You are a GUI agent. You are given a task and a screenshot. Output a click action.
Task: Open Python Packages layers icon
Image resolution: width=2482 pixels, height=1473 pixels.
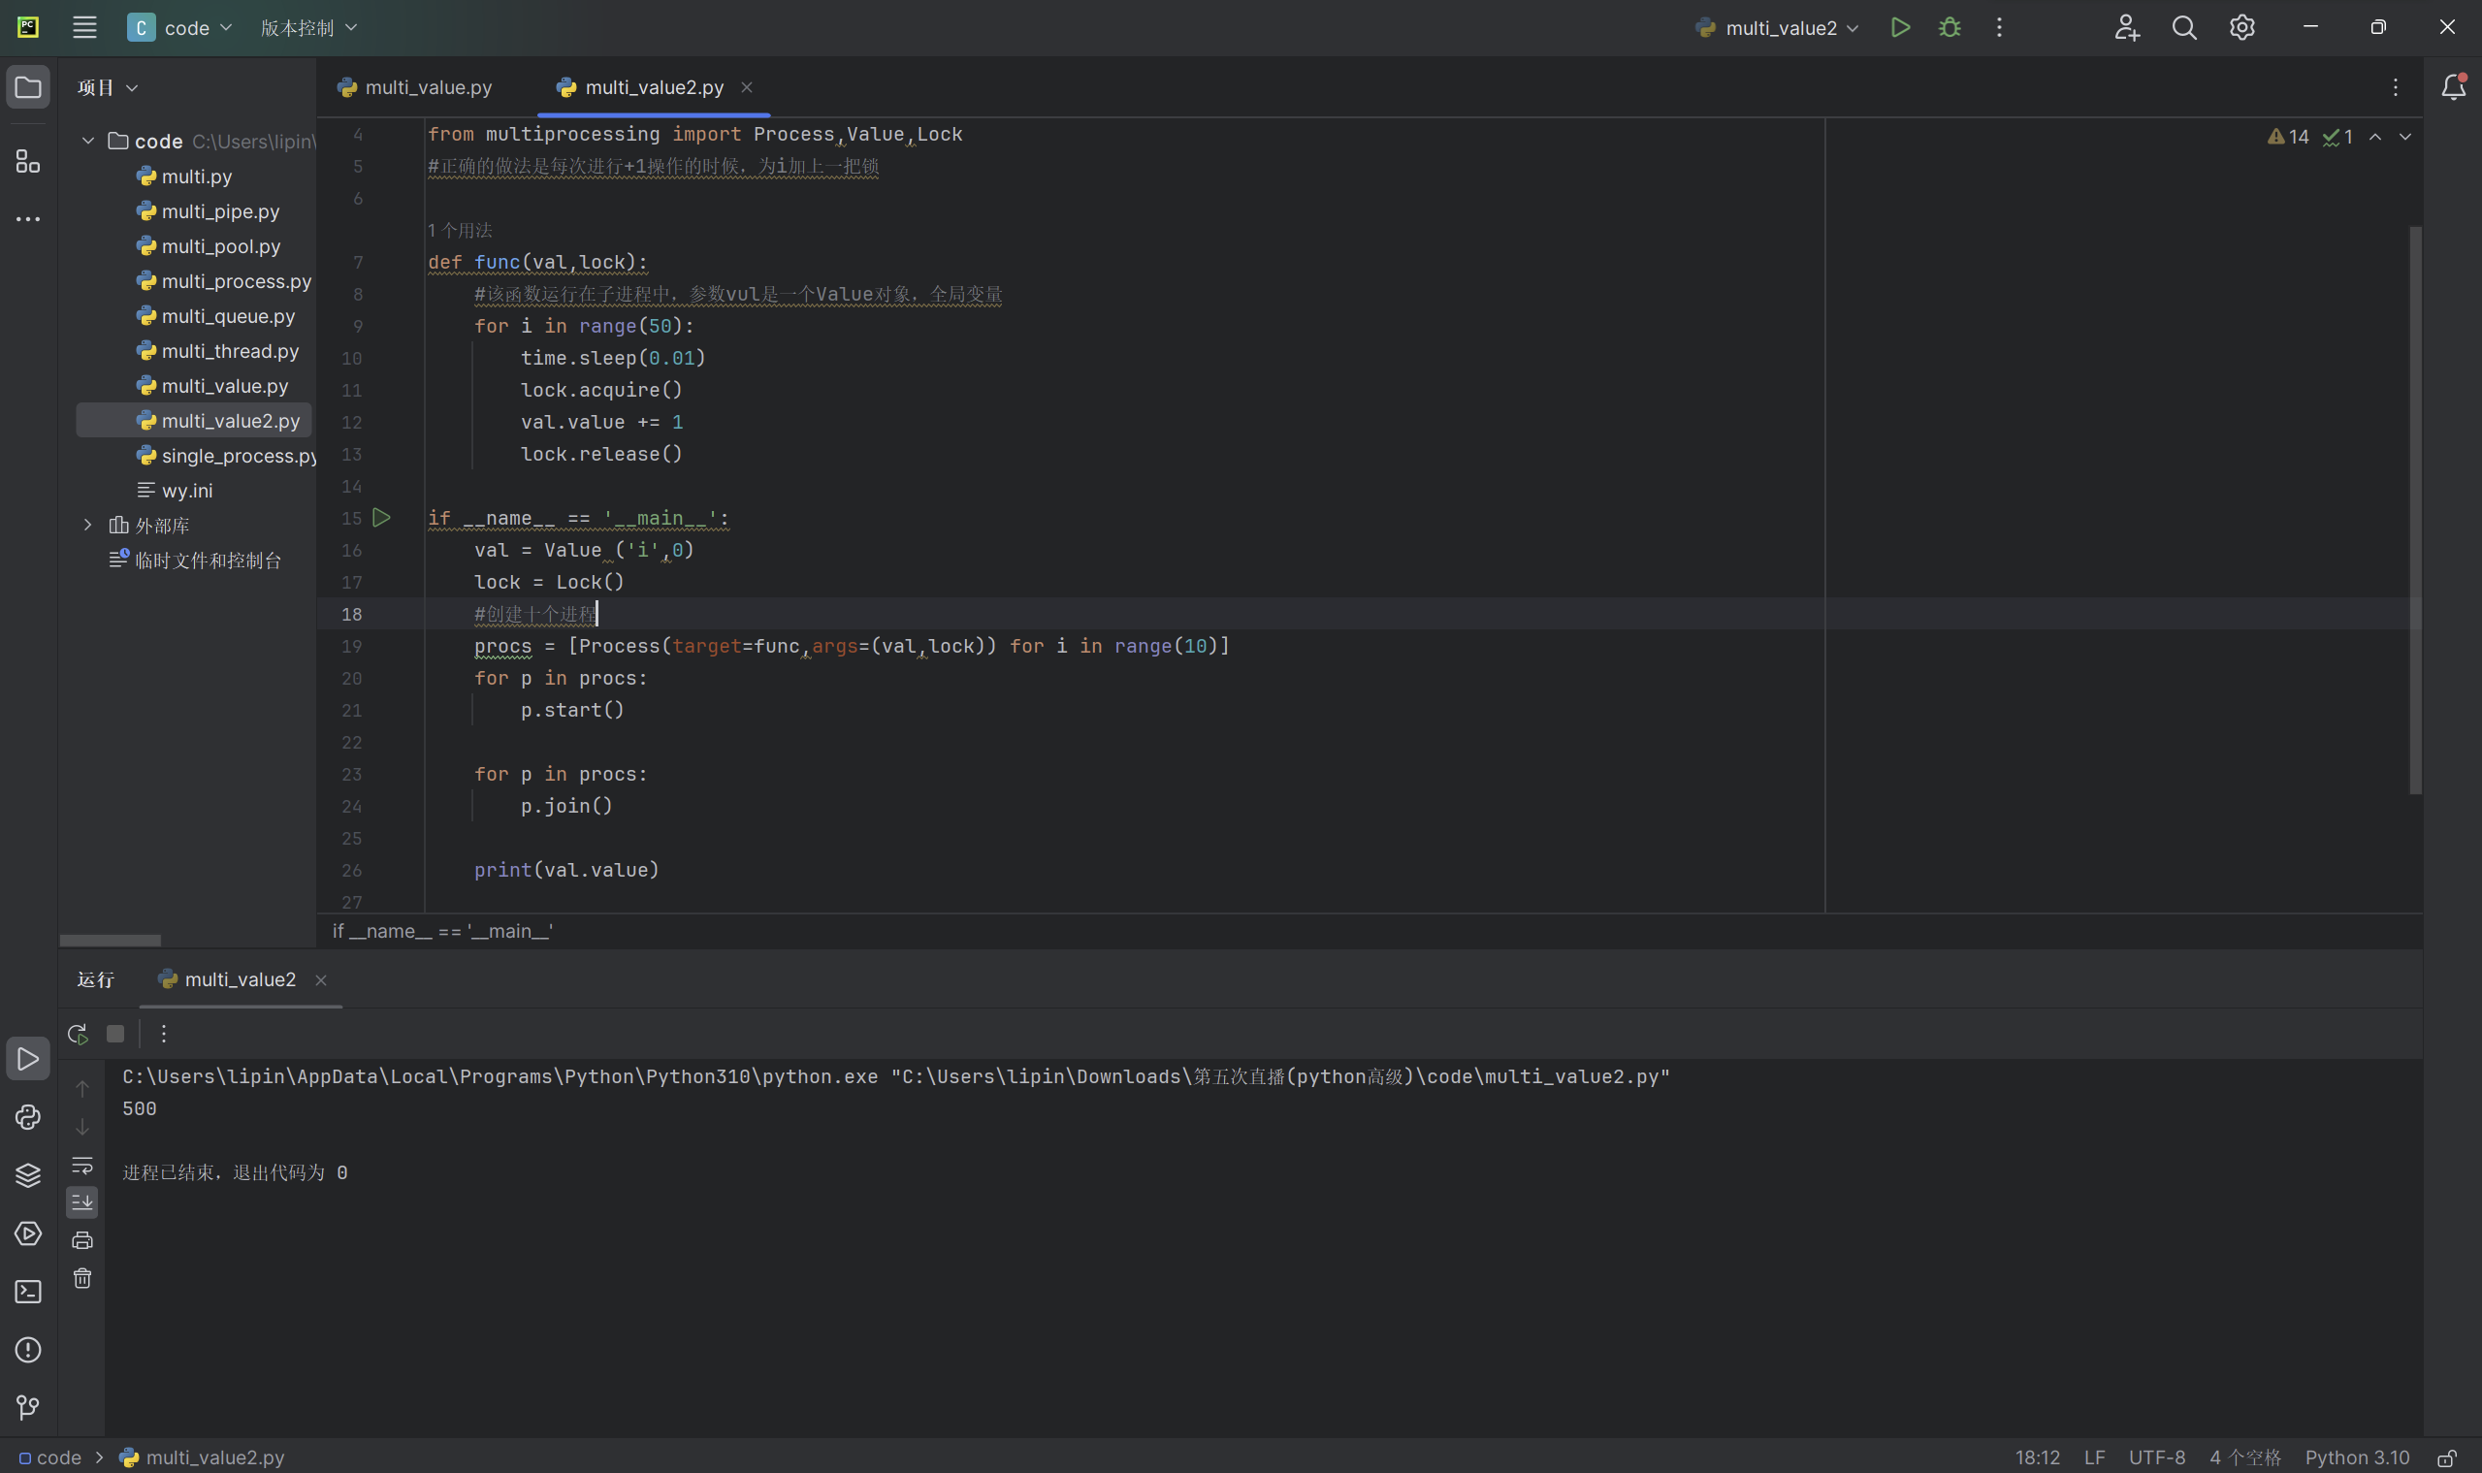point(28,1175)
